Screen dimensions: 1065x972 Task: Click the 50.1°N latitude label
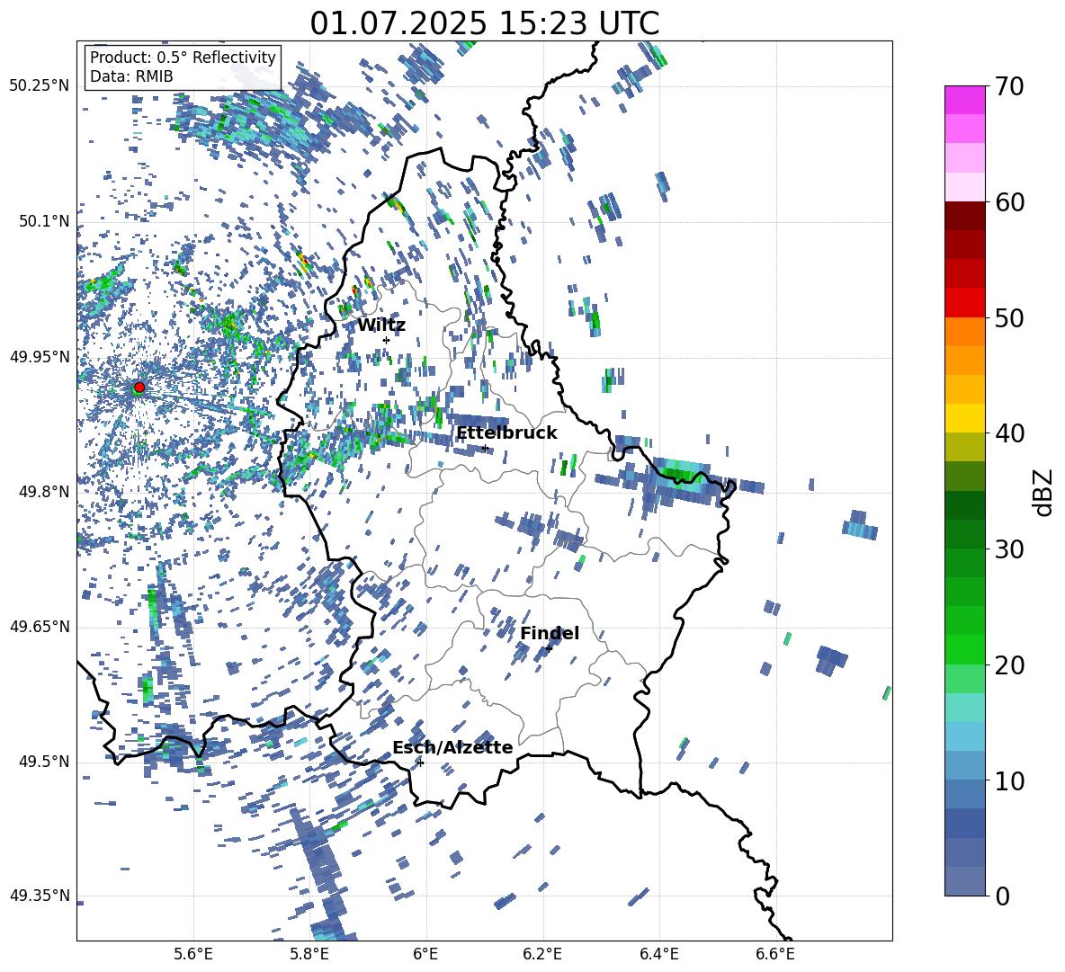44,222
